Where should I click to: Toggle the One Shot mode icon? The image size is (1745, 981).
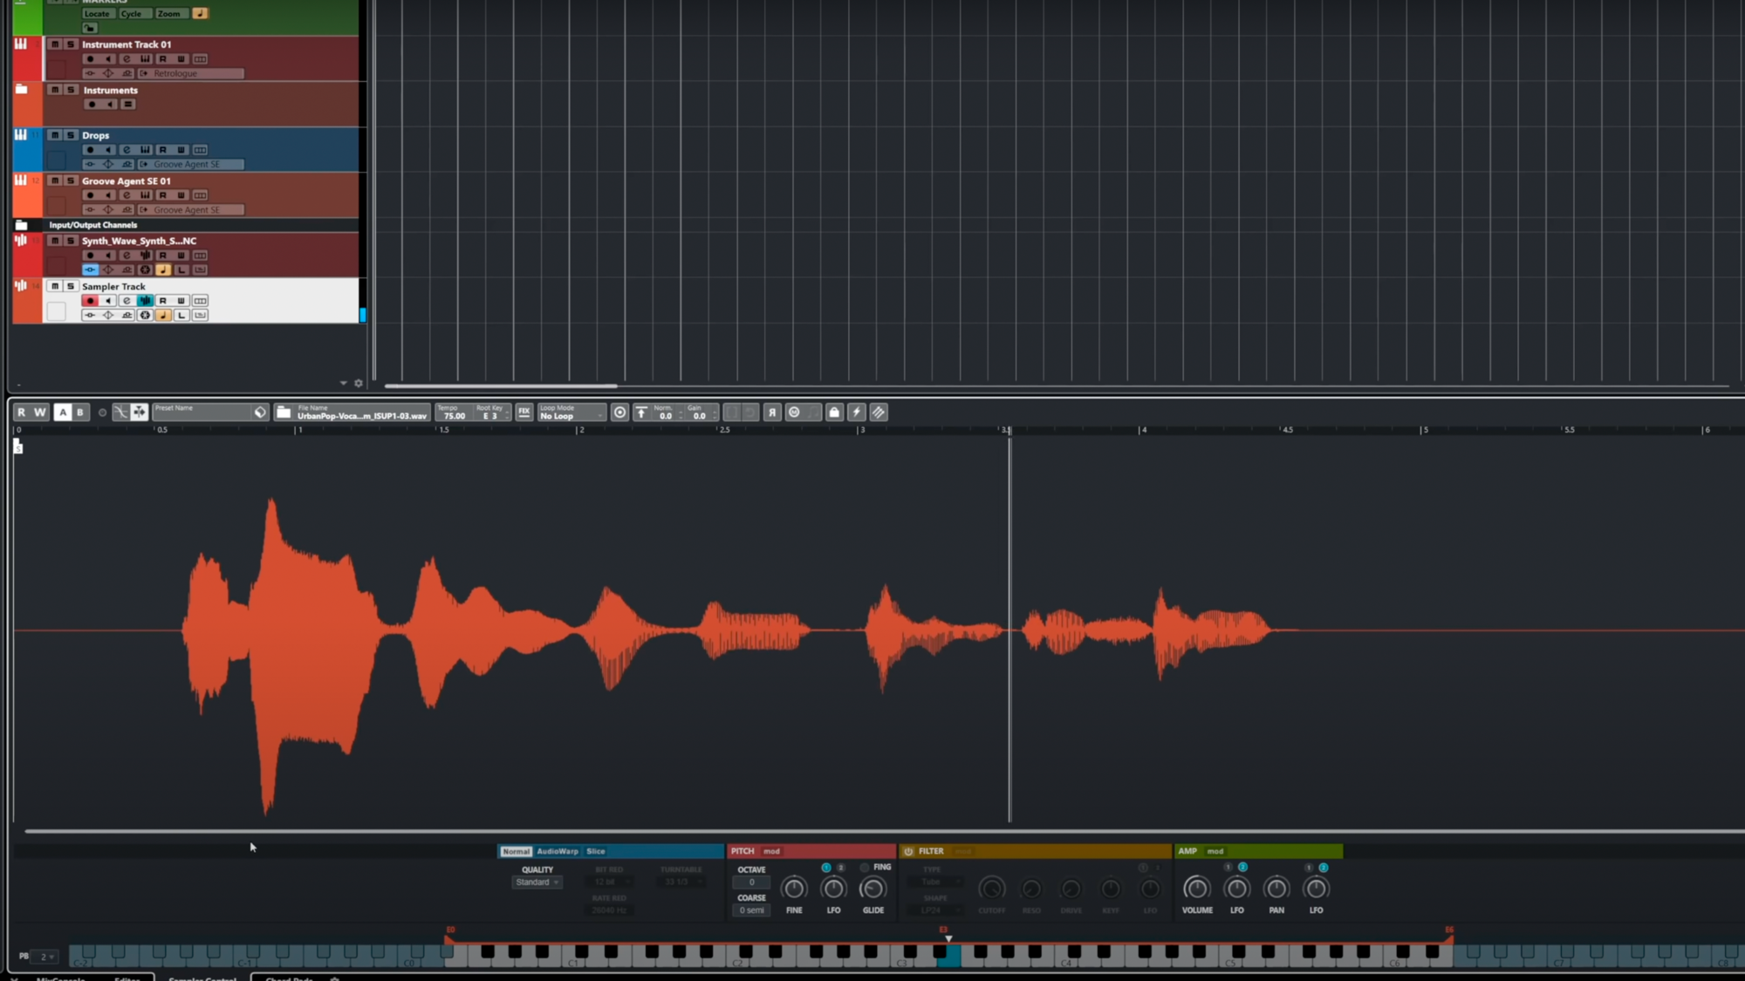pyautogui.click(x=619, y=412)
